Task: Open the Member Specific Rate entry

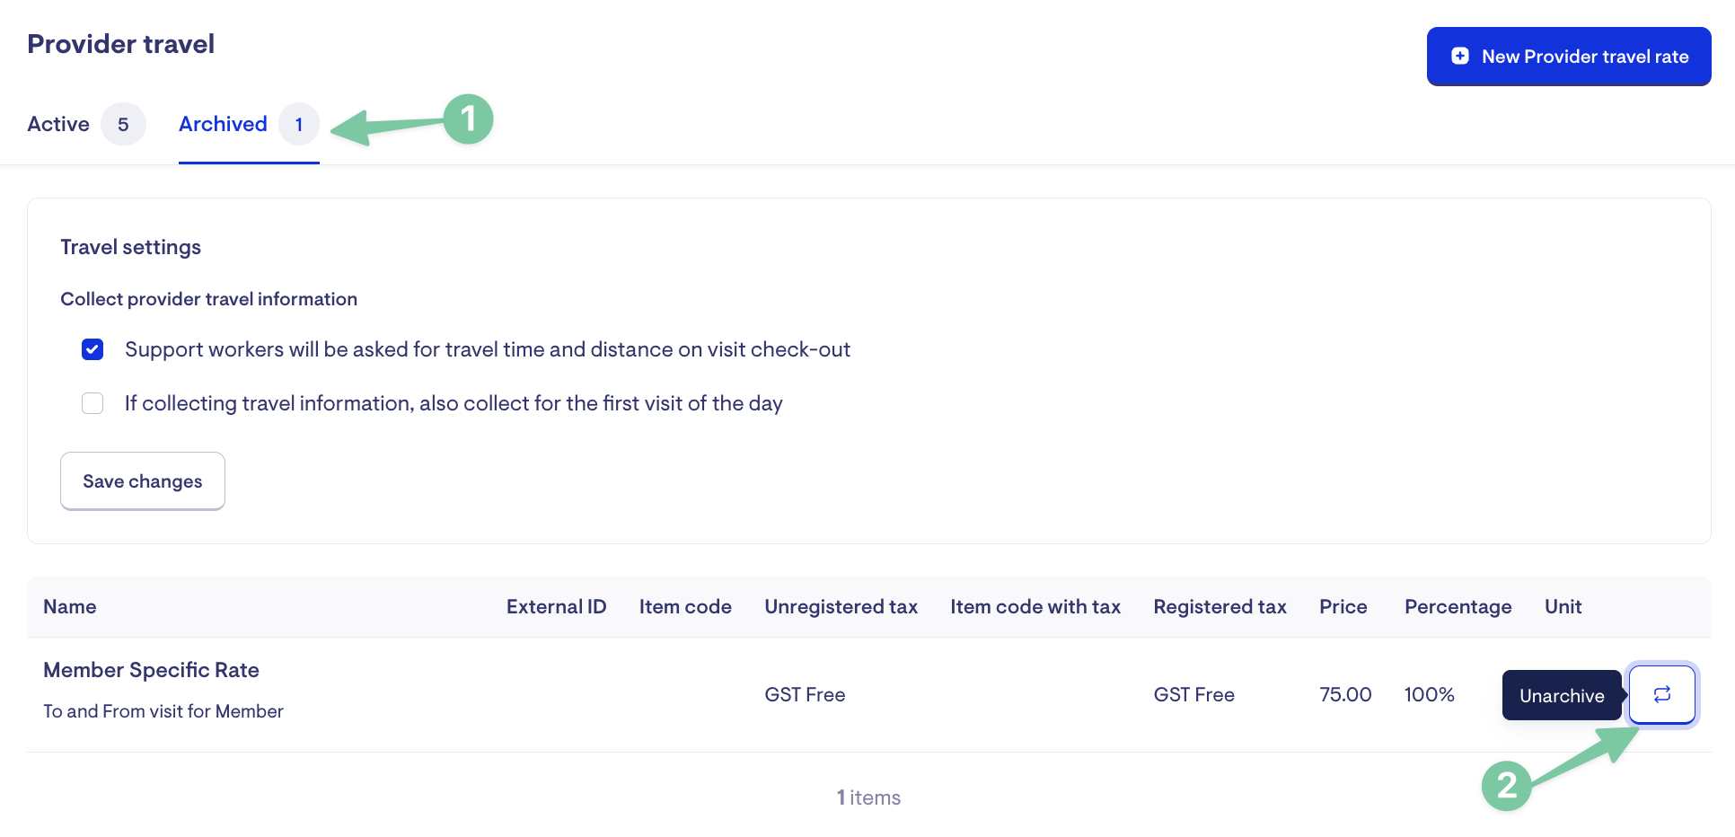Action: point(151,670)
